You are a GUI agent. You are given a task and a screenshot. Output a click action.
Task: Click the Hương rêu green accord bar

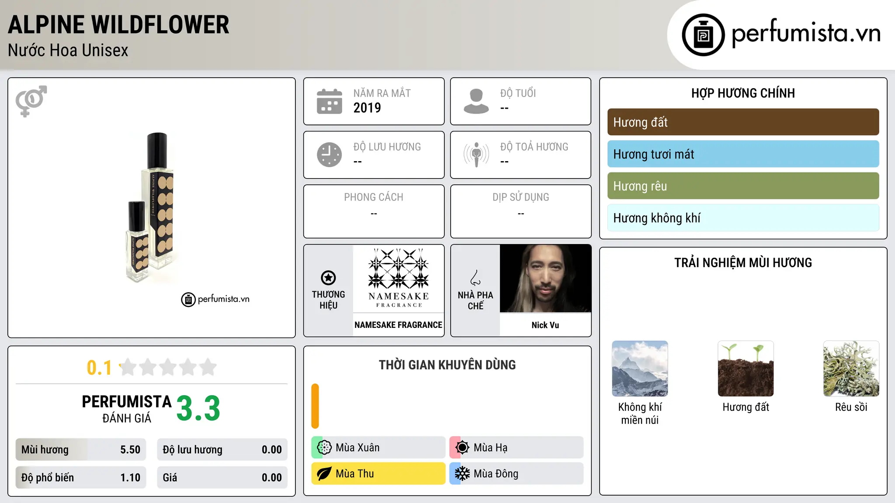743,186
